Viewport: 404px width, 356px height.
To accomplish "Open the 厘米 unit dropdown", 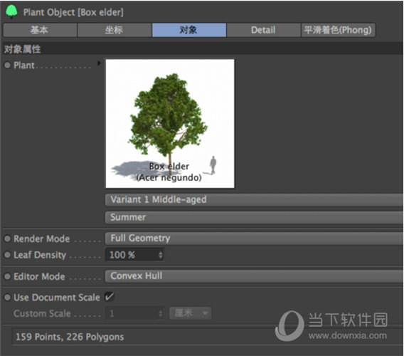I will point(191,313).
